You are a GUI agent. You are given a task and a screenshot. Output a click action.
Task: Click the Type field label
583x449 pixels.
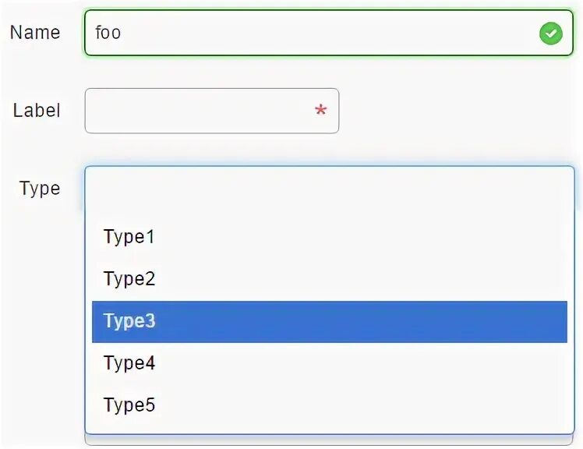point(40,189)
